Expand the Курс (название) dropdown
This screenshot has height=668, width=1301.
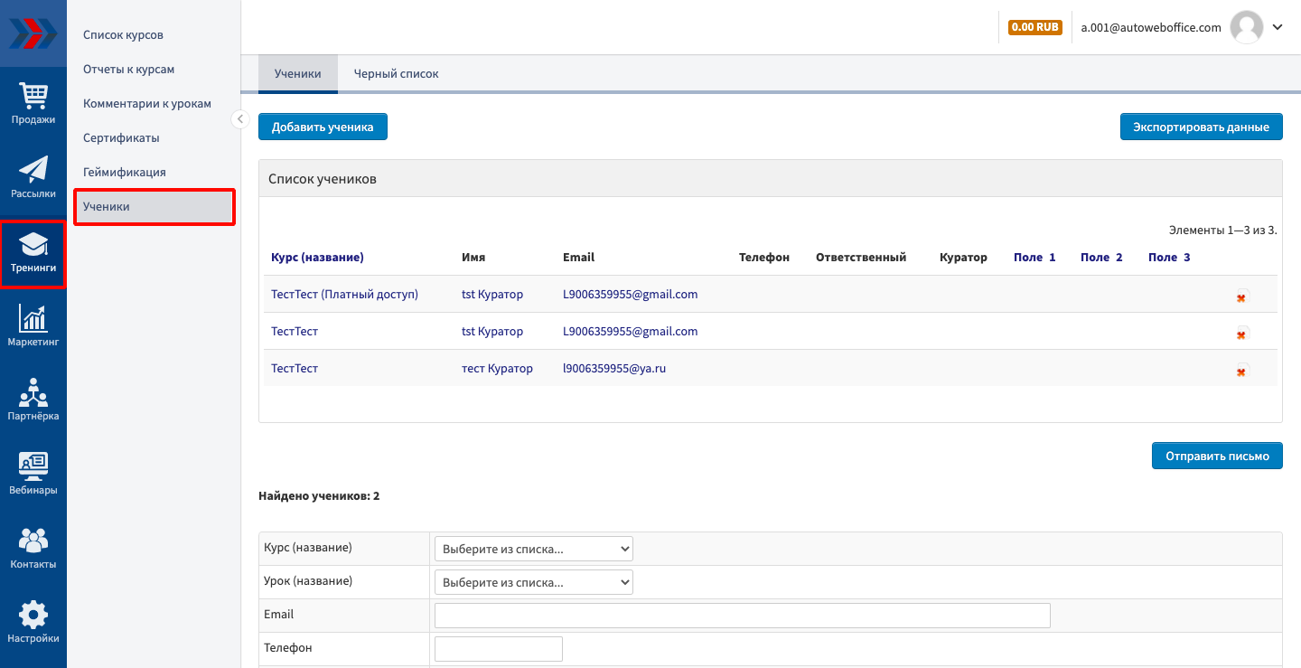[x=533, y=549]
